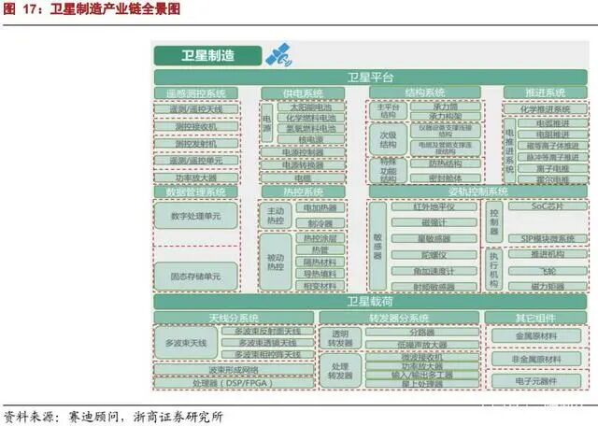Click the 电子元器件 box

(536, 380)
